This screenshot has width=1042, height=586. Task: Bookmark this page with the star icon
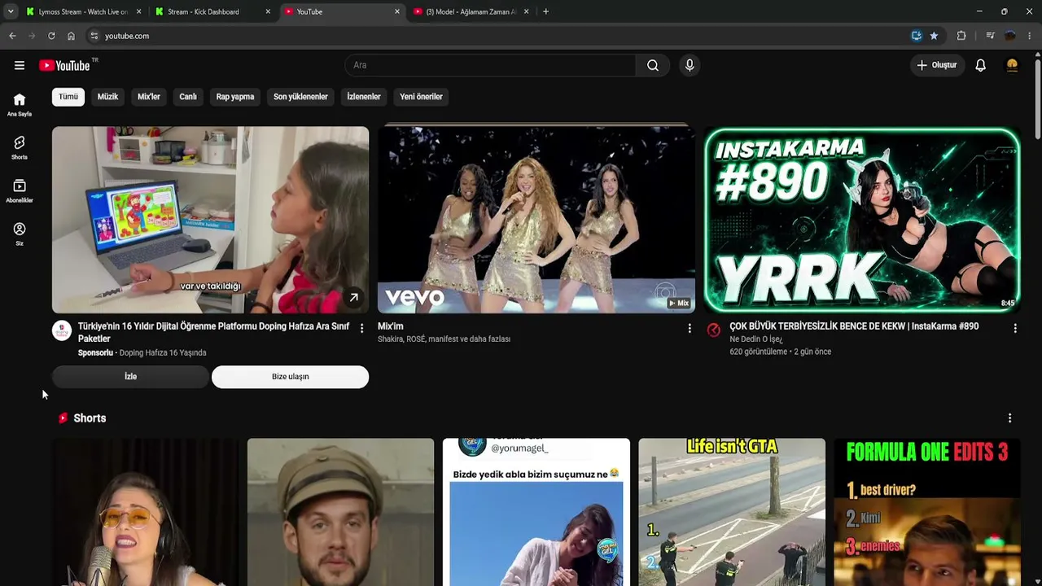point(934,36)
